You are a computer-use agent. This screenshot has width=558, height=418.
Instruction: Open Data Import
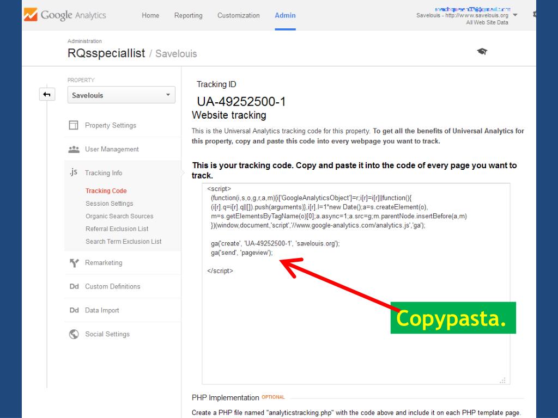pyautogui.click(x=102, y=310)
